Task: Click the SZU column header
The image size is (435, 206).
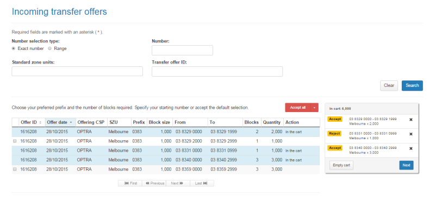Action: coord(119,122)
